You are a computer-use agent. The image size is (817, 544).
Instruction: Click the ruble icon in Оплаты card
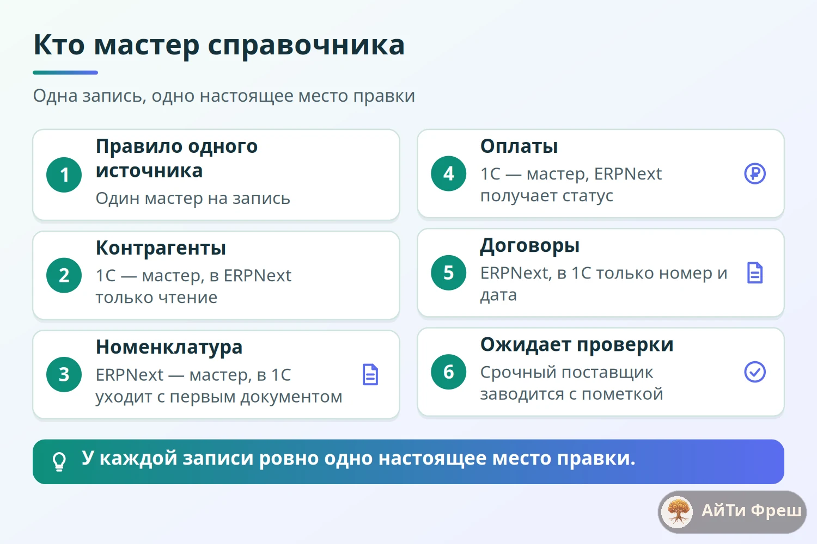755,174
